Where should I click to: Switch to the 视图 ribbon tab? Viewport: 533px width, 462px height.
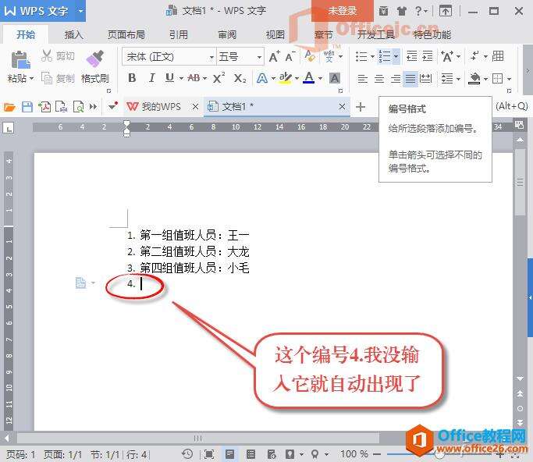click(275, 34)
